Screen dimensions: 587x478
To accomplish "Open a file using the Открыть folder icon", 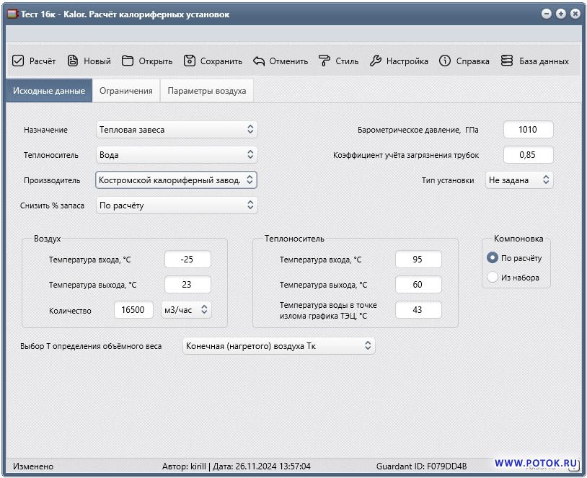I will point(128,61).
